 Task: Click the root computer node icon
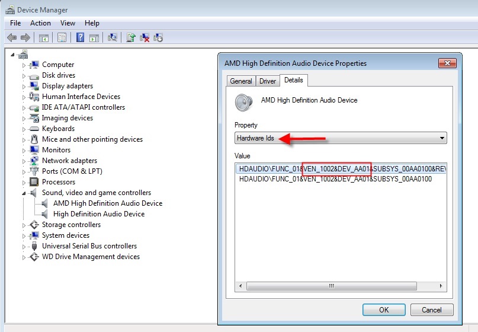(x=23, y=55)
